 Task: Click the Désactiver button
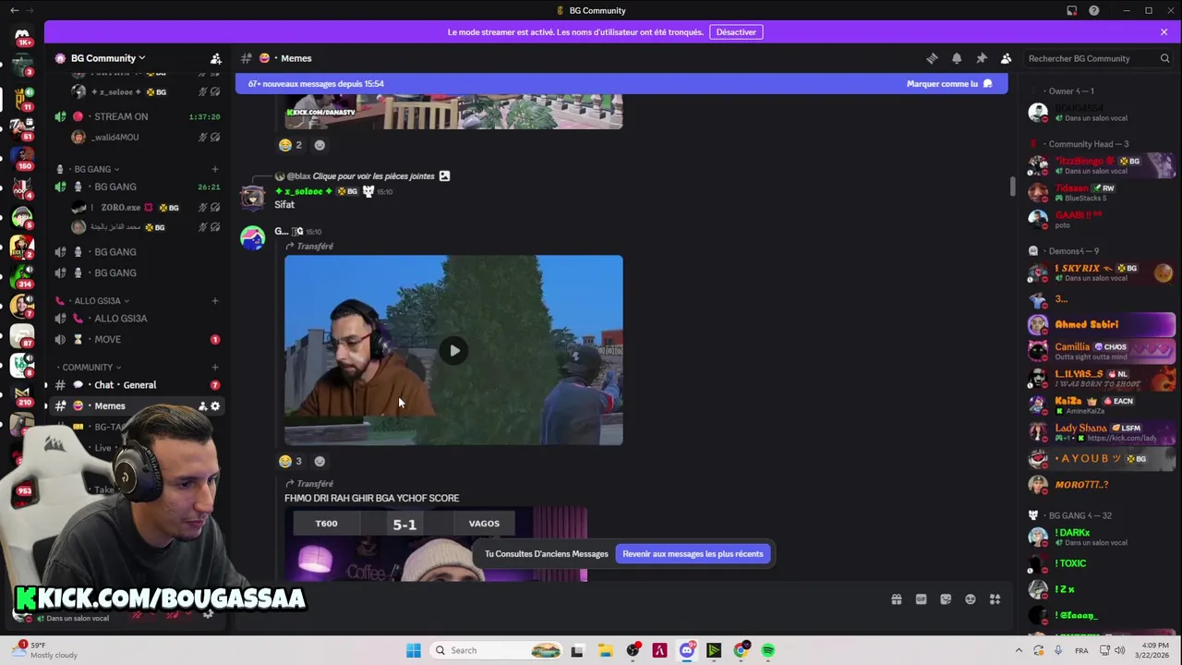click(x=736, y=32)
